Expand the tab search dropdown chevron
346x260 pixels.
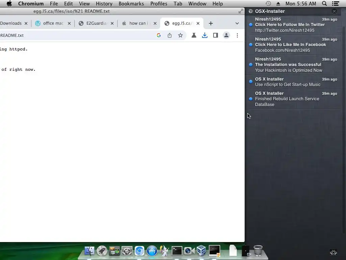coord(237,23)
